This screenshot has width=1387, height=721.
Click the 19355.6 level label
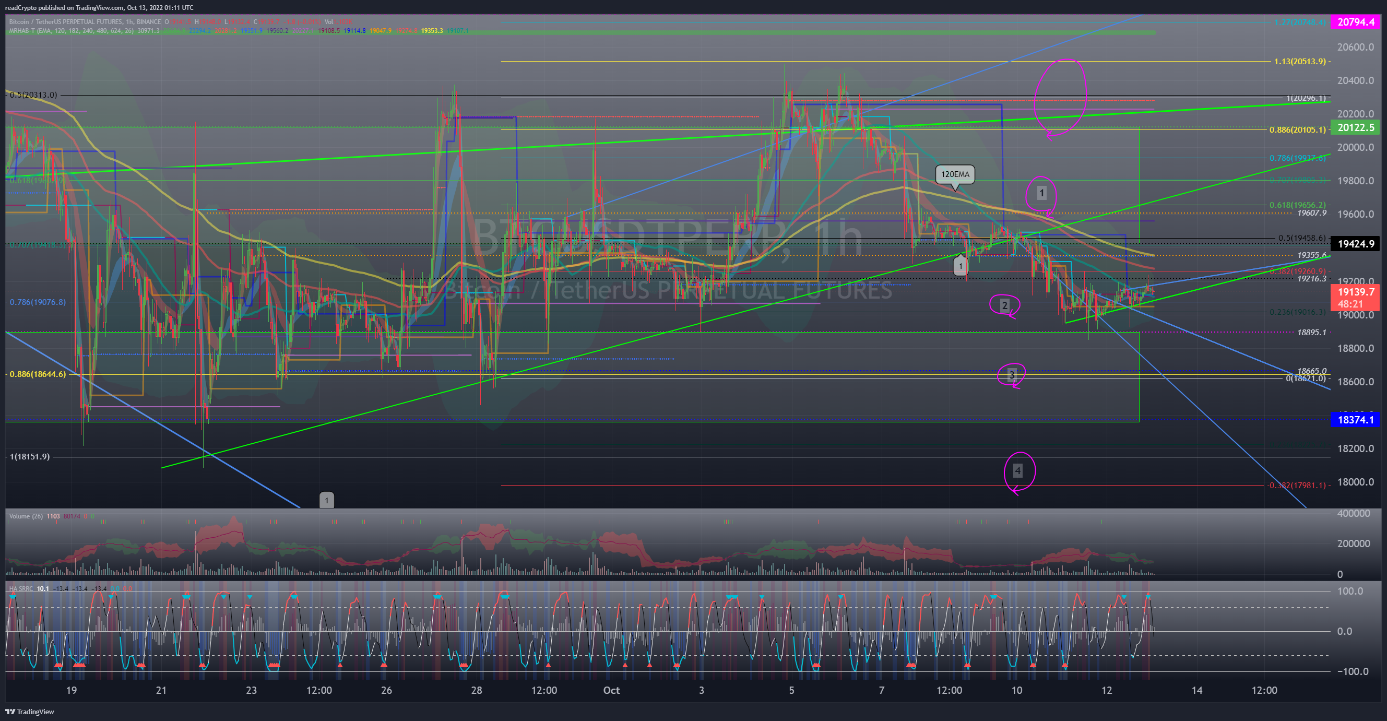click(1312, 255)
